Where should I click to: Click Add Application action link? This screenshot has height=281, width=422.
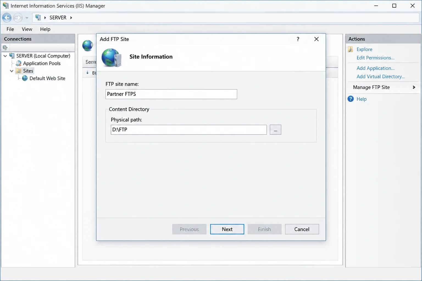375,68
